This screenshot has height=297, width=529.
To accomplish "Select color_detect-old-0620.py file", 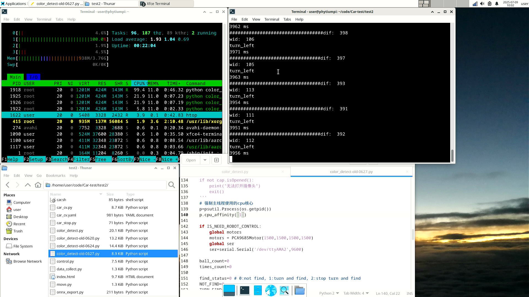I will pos(78,238).
